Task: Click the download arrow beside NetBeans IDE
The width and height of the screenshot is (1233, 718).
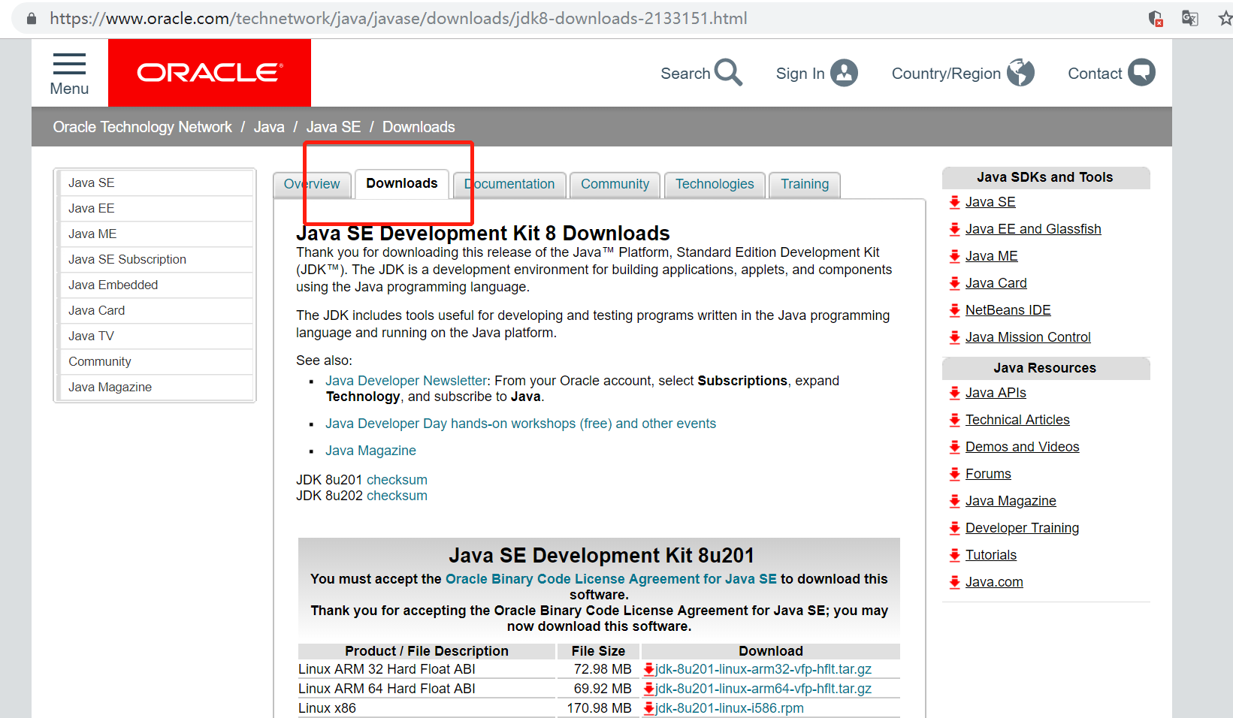Action: [954, 309]
